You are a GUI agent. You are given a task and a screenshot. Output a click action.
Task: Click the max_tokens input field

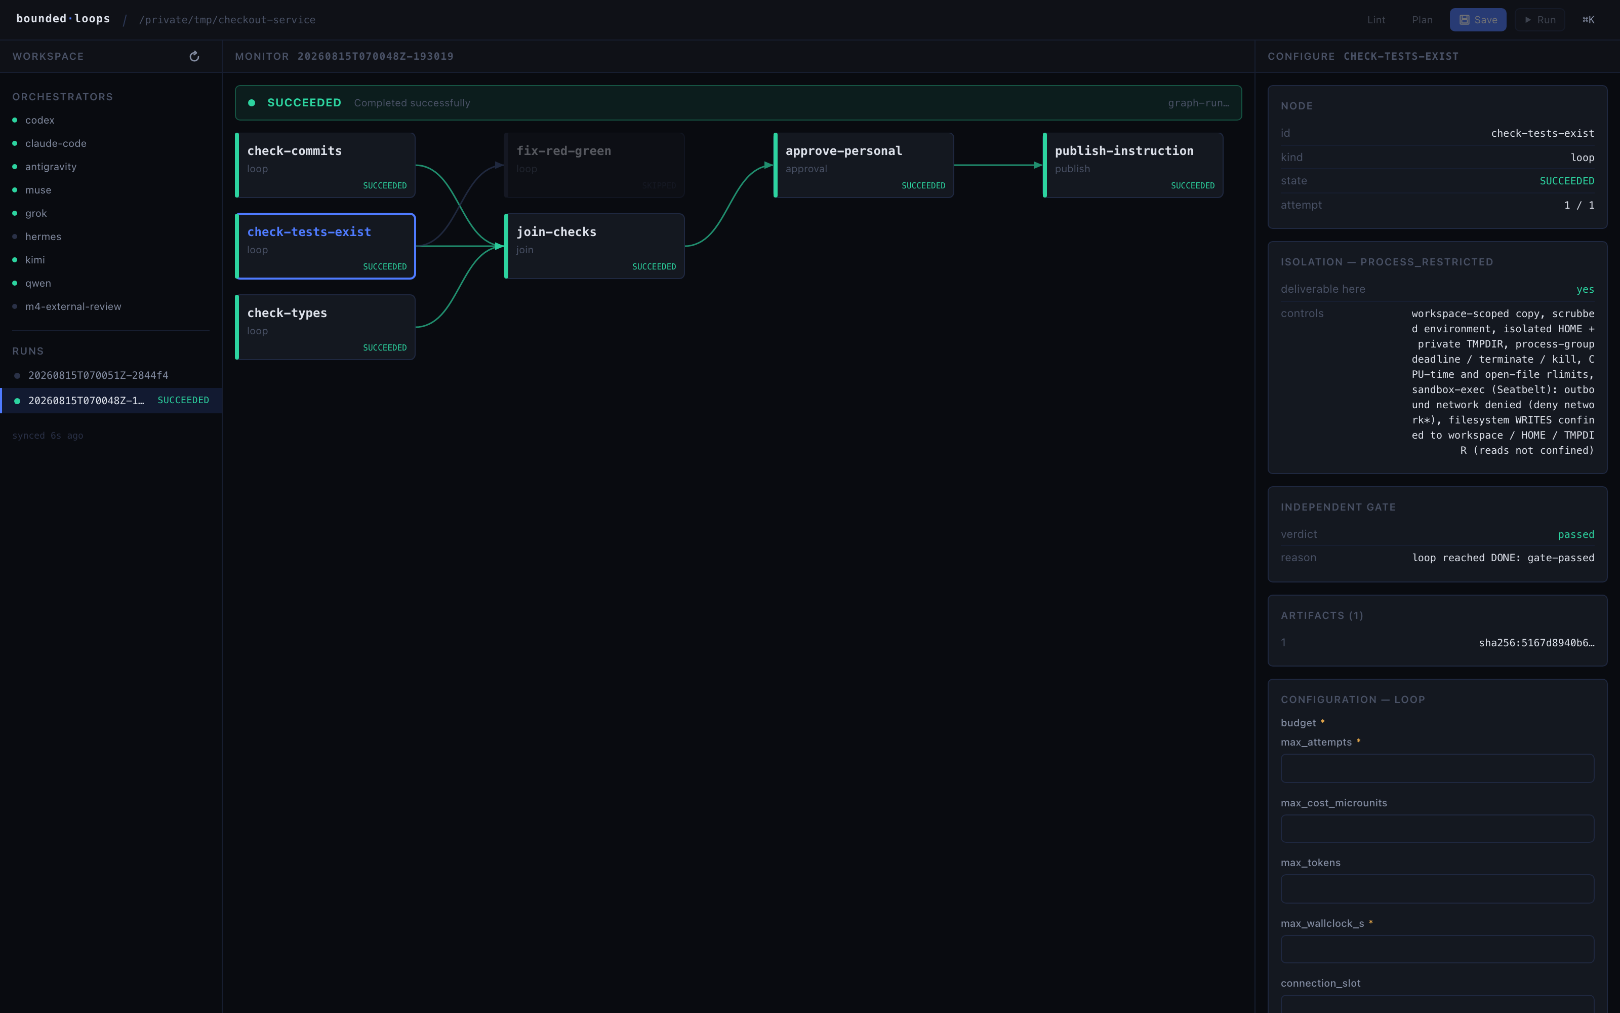(x=1437, y=889)
